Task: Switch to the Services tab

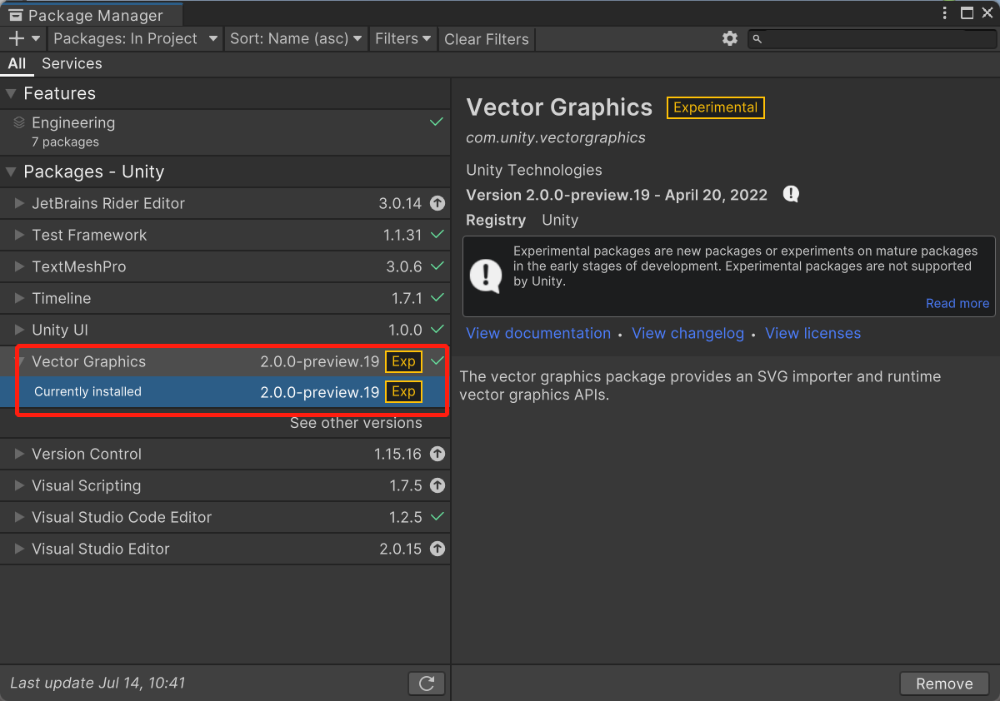Action: (72, 63)
